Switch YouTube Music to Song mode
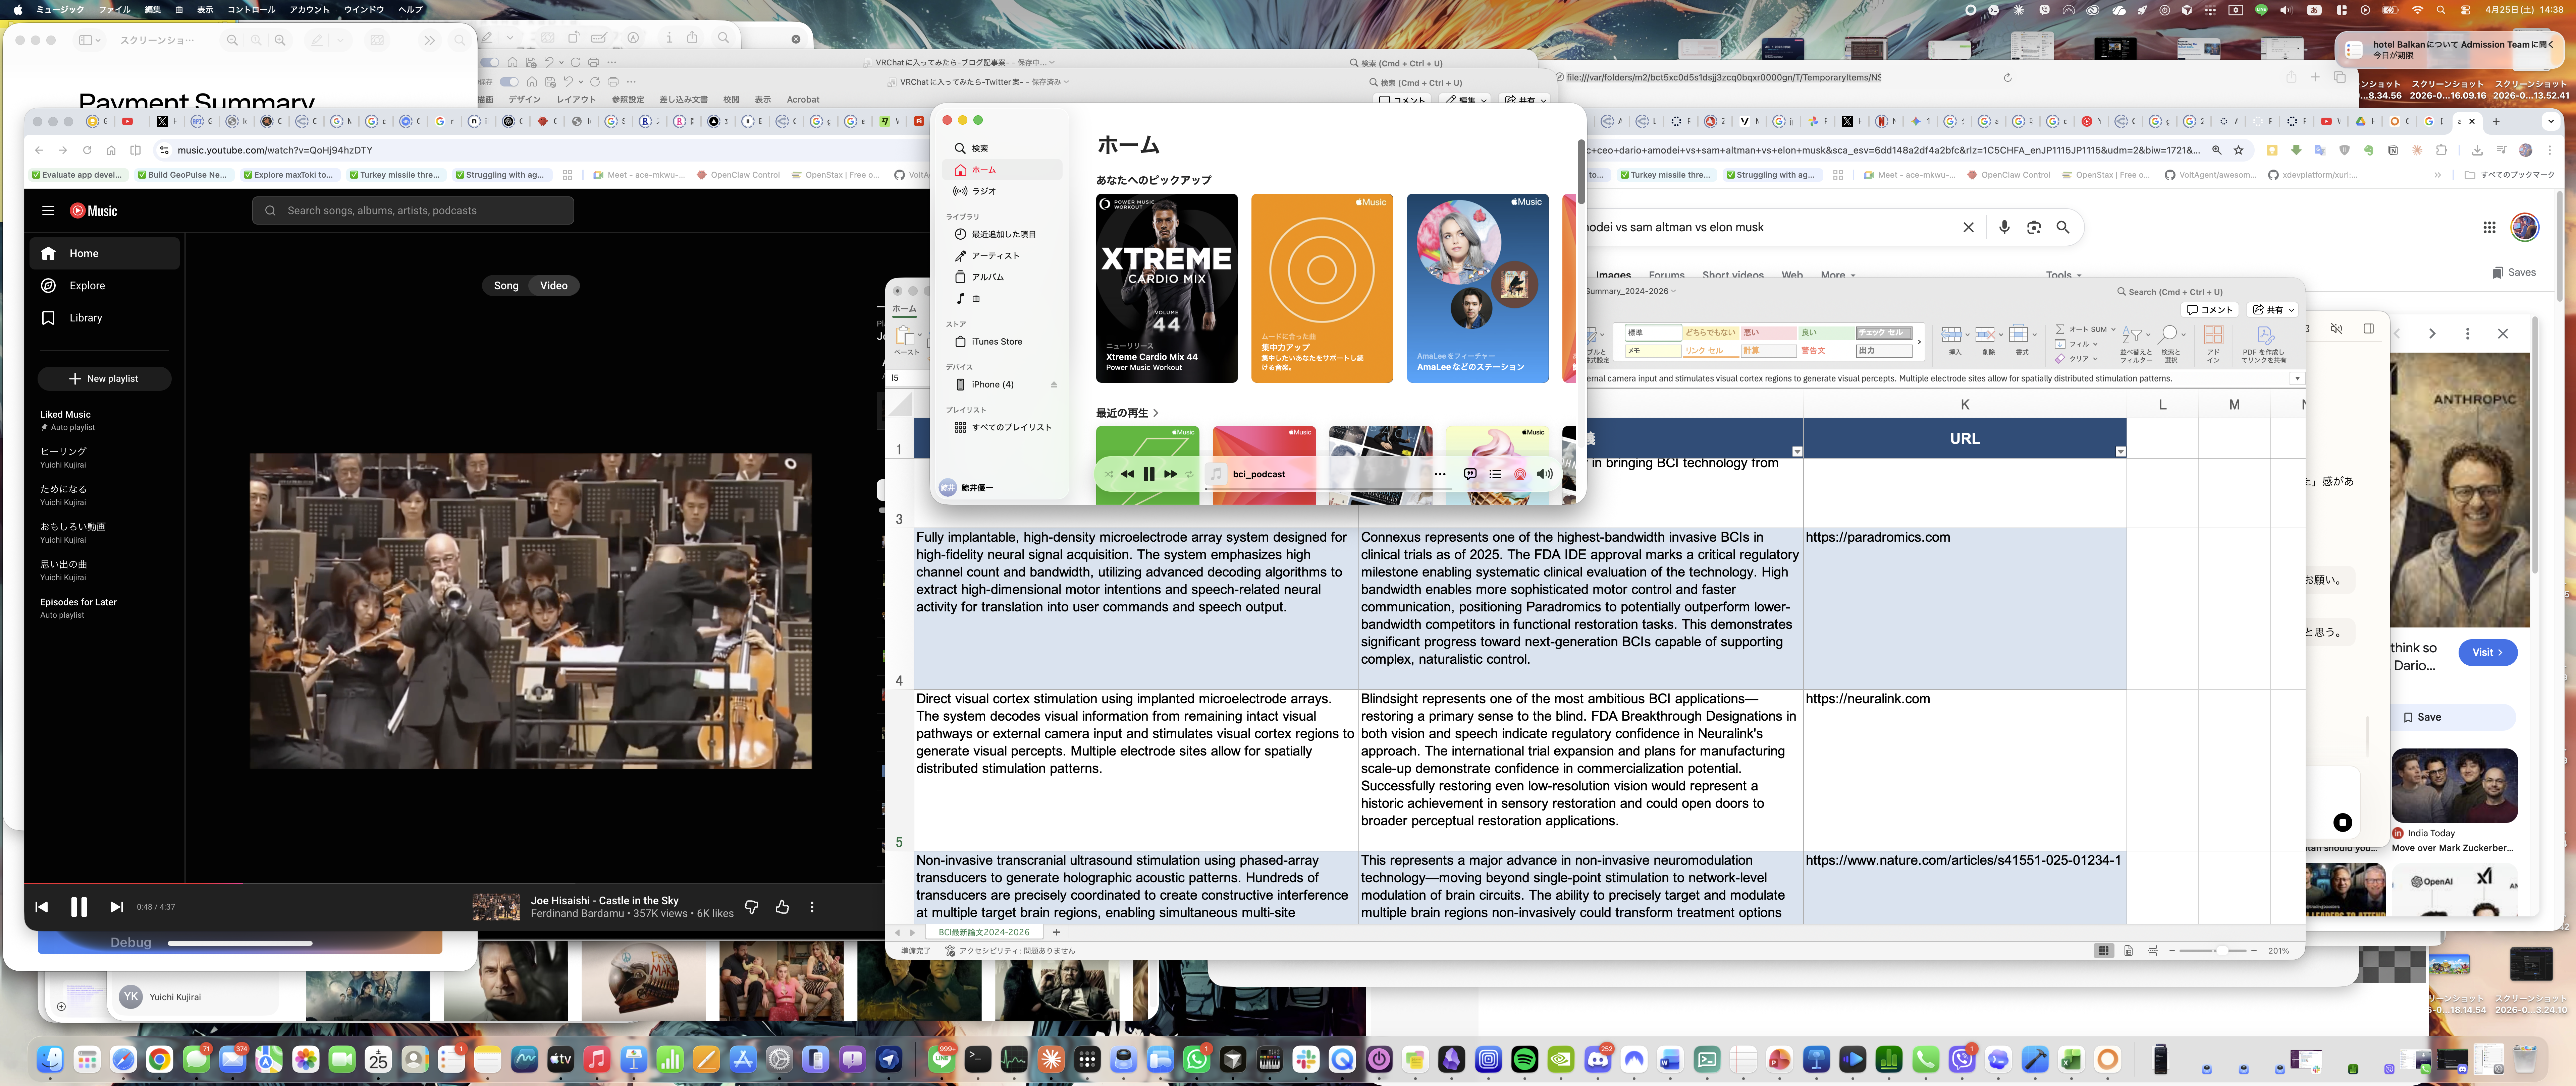 [506, 286]
